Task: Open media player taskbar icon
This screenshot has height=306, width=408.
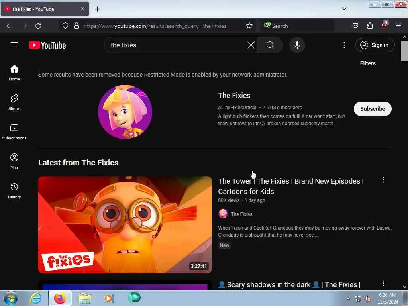Action: click(x=109, y=298)
